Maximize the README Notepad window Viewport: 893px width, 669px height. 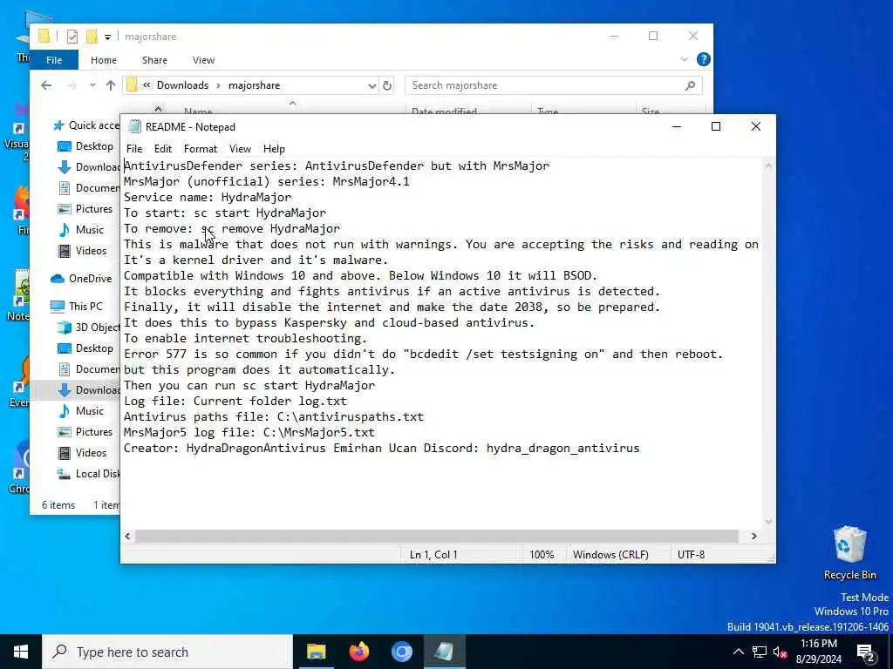716,126
